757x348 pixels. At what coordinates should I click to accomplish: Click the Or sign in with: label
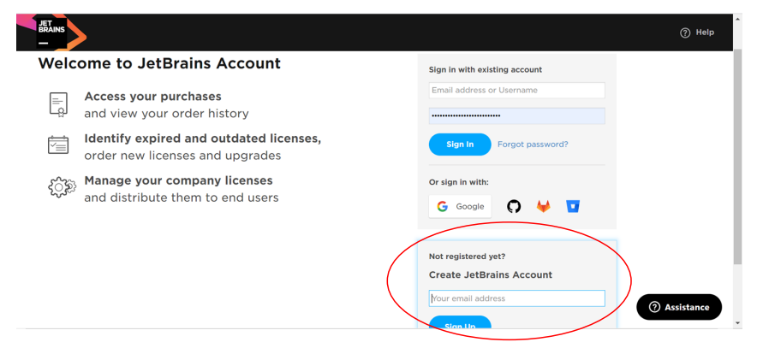coord(459,182)
